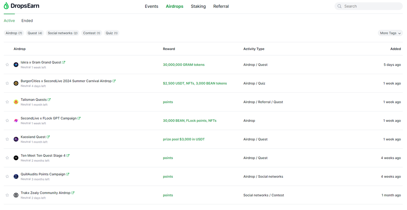This screenshot has height=210, width=407.
Task: Go to the Staking page
Action: click(198, 6)
